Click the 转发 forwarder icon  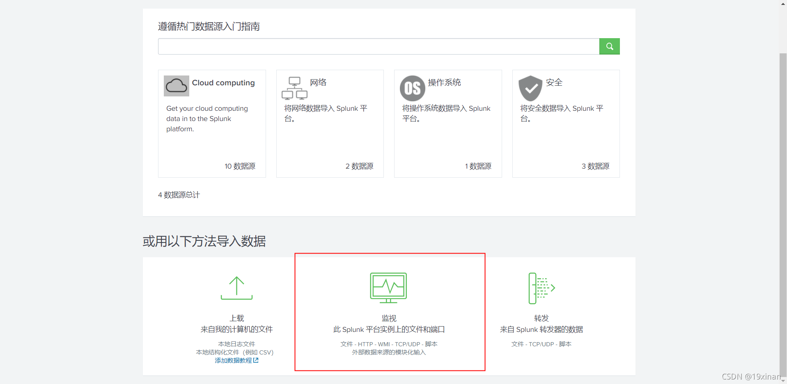coord(541,288)
